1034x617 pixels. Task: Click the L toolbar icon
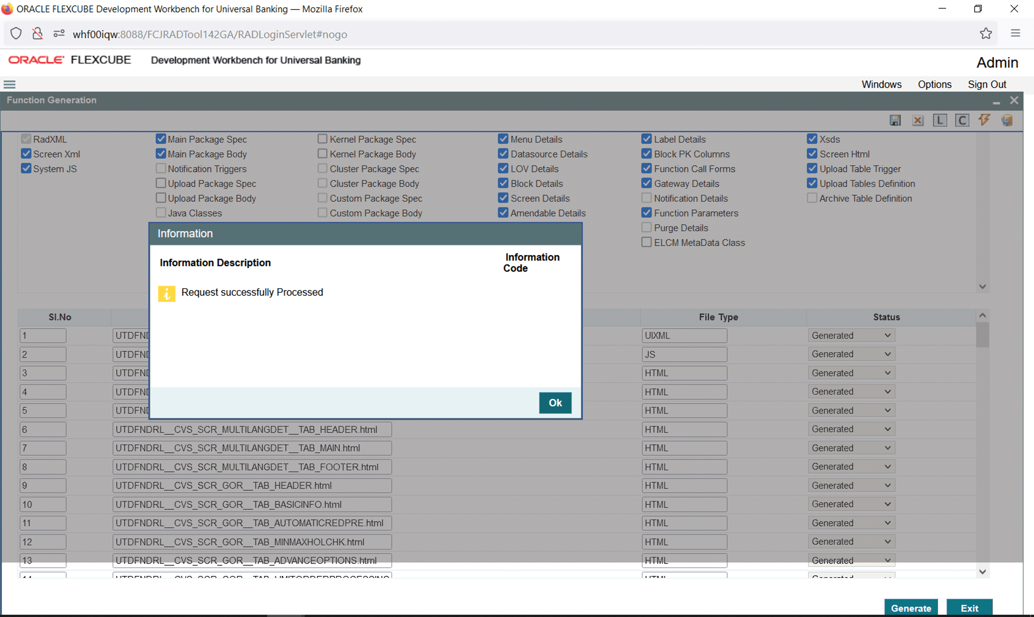(x=940, y=121)
